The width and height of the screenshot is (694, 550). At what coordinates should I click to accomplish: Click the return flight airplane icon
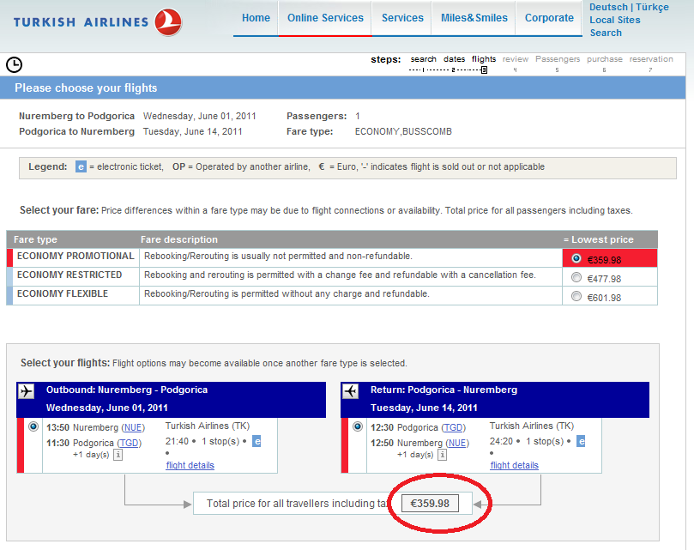(350, 391)
